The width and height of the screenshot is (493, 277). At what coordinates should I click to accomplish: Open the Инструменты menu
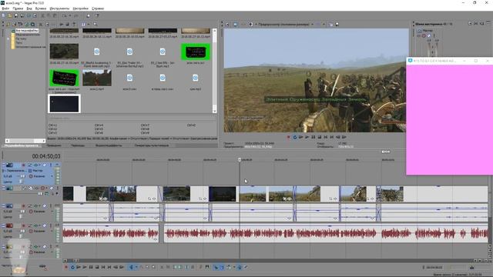59,8
